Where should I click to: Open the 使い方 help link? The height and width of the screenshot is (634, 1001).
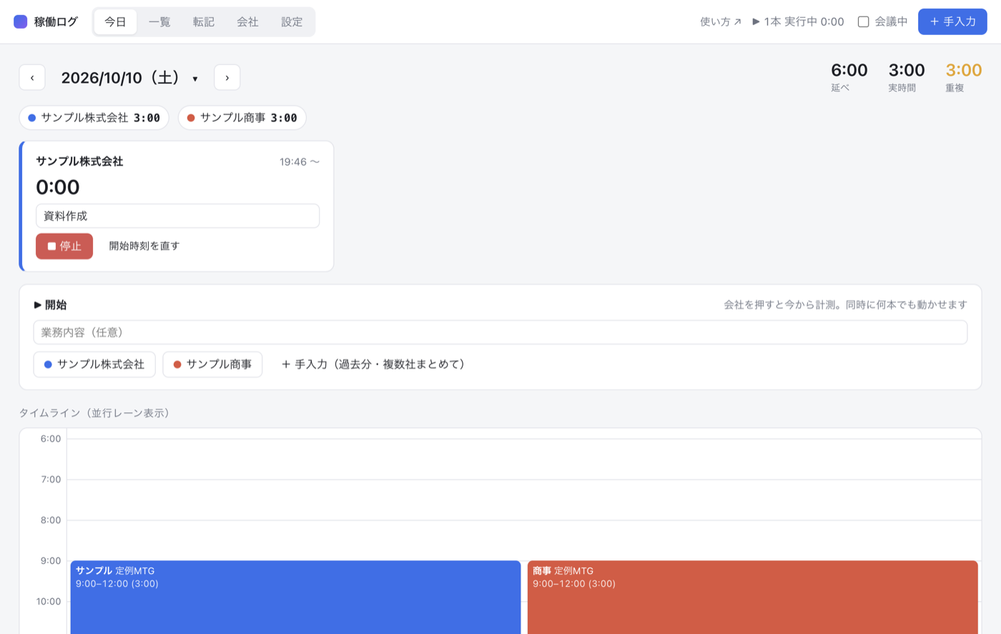pos(721,22)
